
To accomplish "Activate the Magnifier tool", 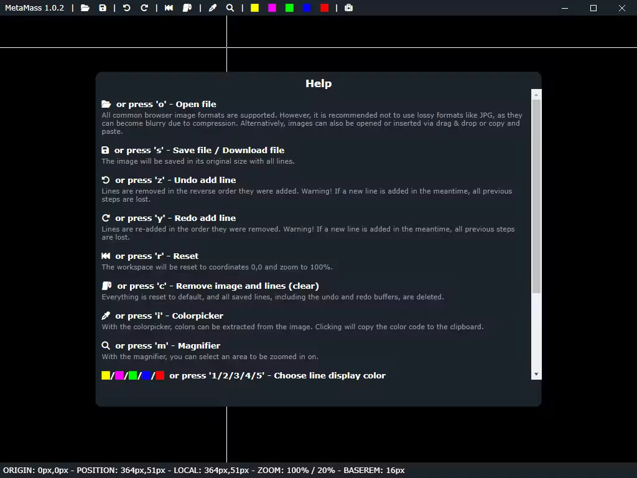I will tap(229, 8).
